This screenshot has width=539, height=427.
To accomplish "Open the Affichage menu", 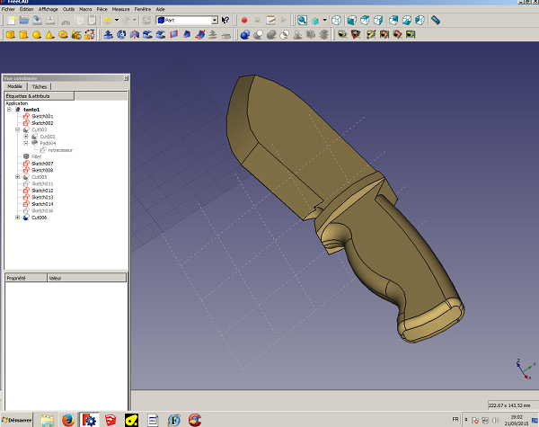I will [49, 9].
